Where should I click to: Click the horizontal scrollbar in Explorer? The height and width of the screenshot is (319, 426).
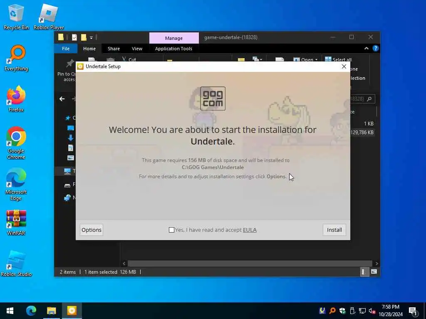250,263
